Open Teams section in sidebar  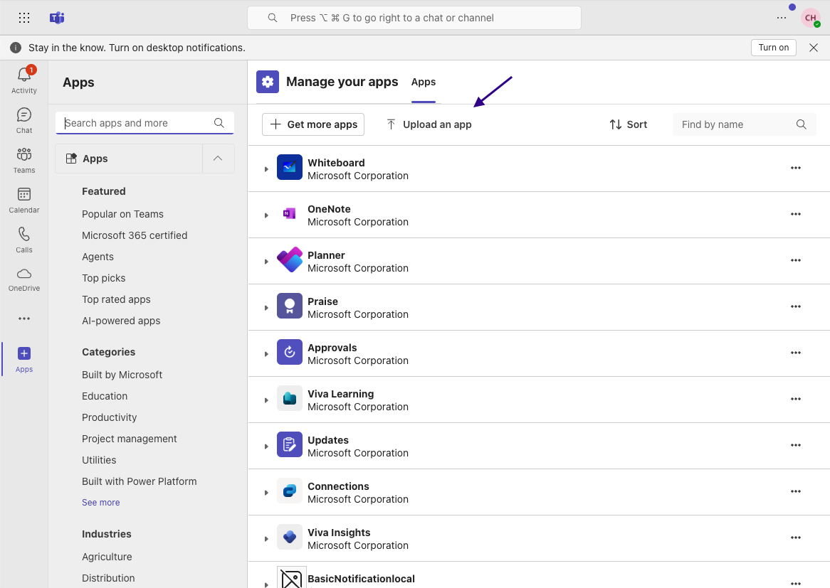pos(24,160)
